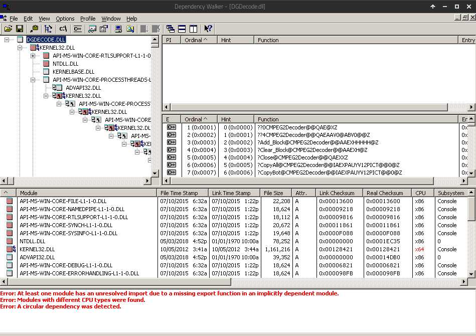Click the System Information toolbar icon
The width and height of the screenshot is (476, 336).
coord(118,29)
